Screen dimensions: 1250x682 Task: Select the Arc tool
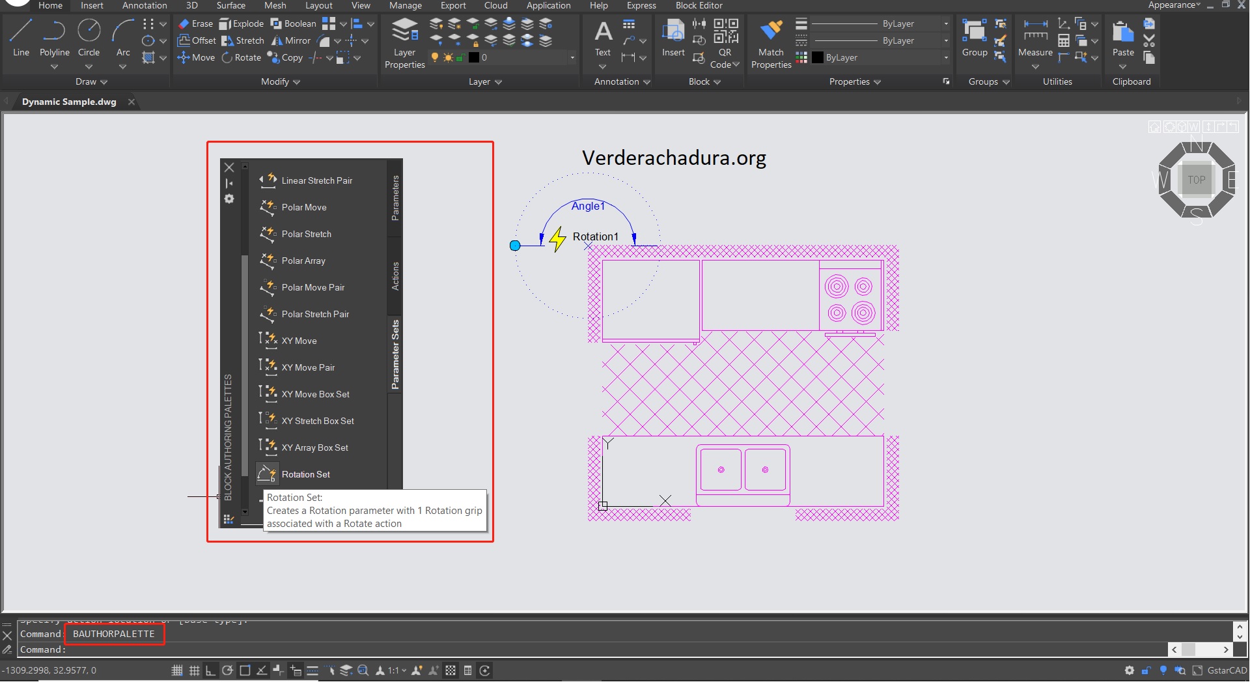pos(123,38)
